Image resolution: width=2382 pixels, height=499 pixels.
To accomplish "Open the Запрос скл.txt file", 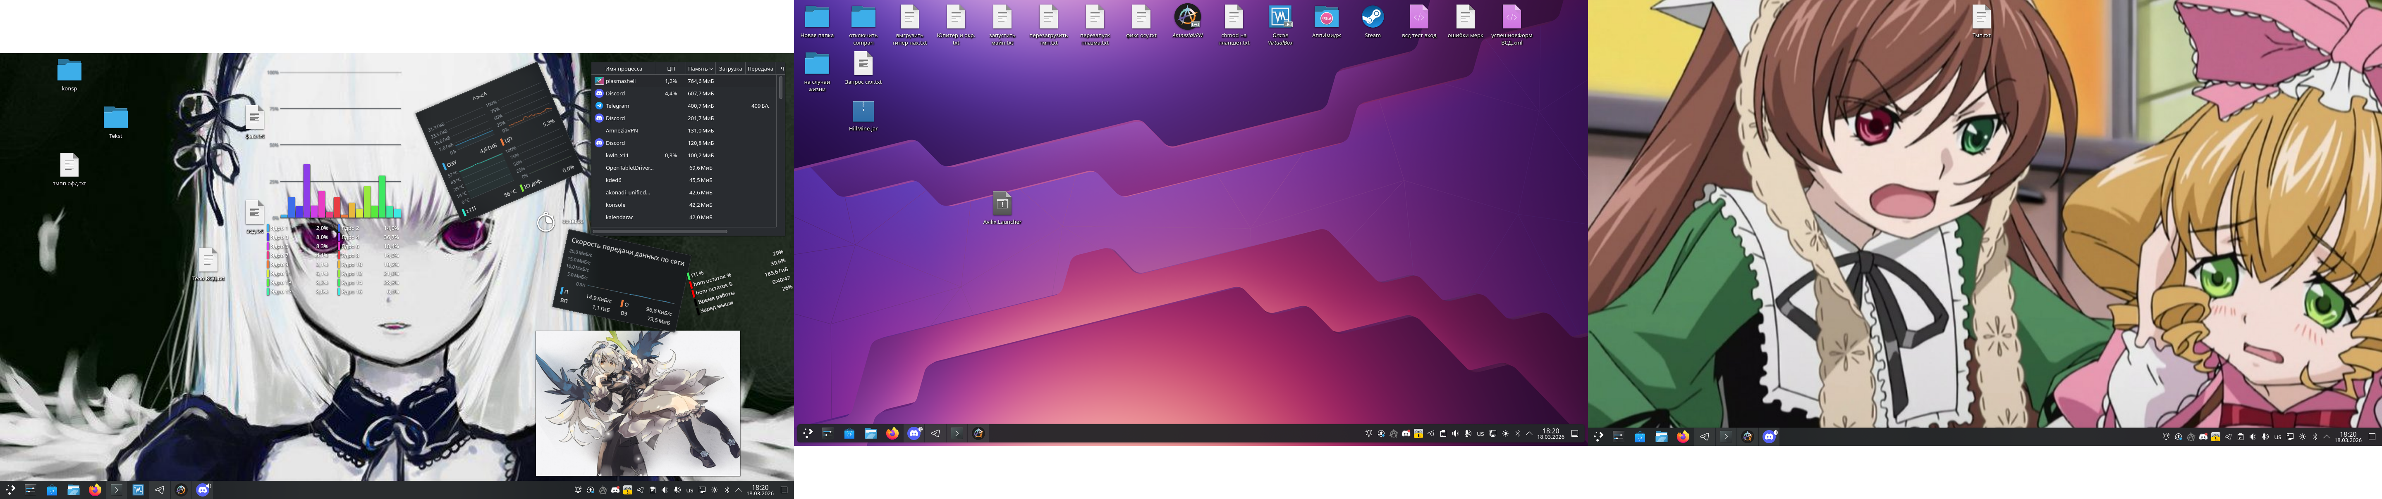I will tap(863, 64).
